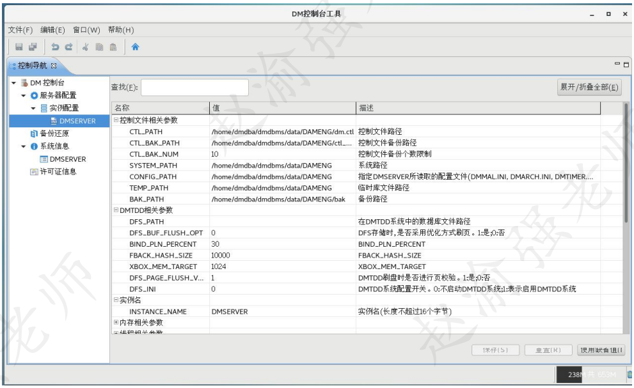The image size is (634, 388).
Task: Open the 帮助(H) menu
Action: pos(120,30)
